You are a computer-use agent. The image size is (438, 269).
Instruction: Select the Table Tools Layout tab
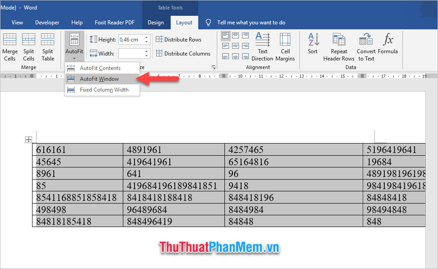(x=184, y=23)
